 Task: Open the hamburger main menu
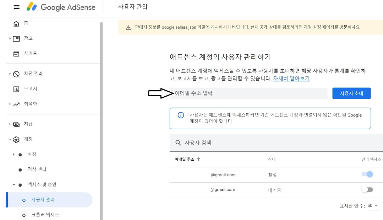[16, 7]
